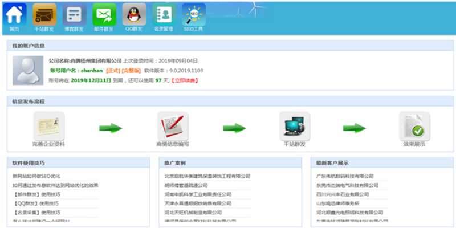The image size is (456, 228).
Task: Open the 天津 steel sales company case
Action: [x=198, y=203]
